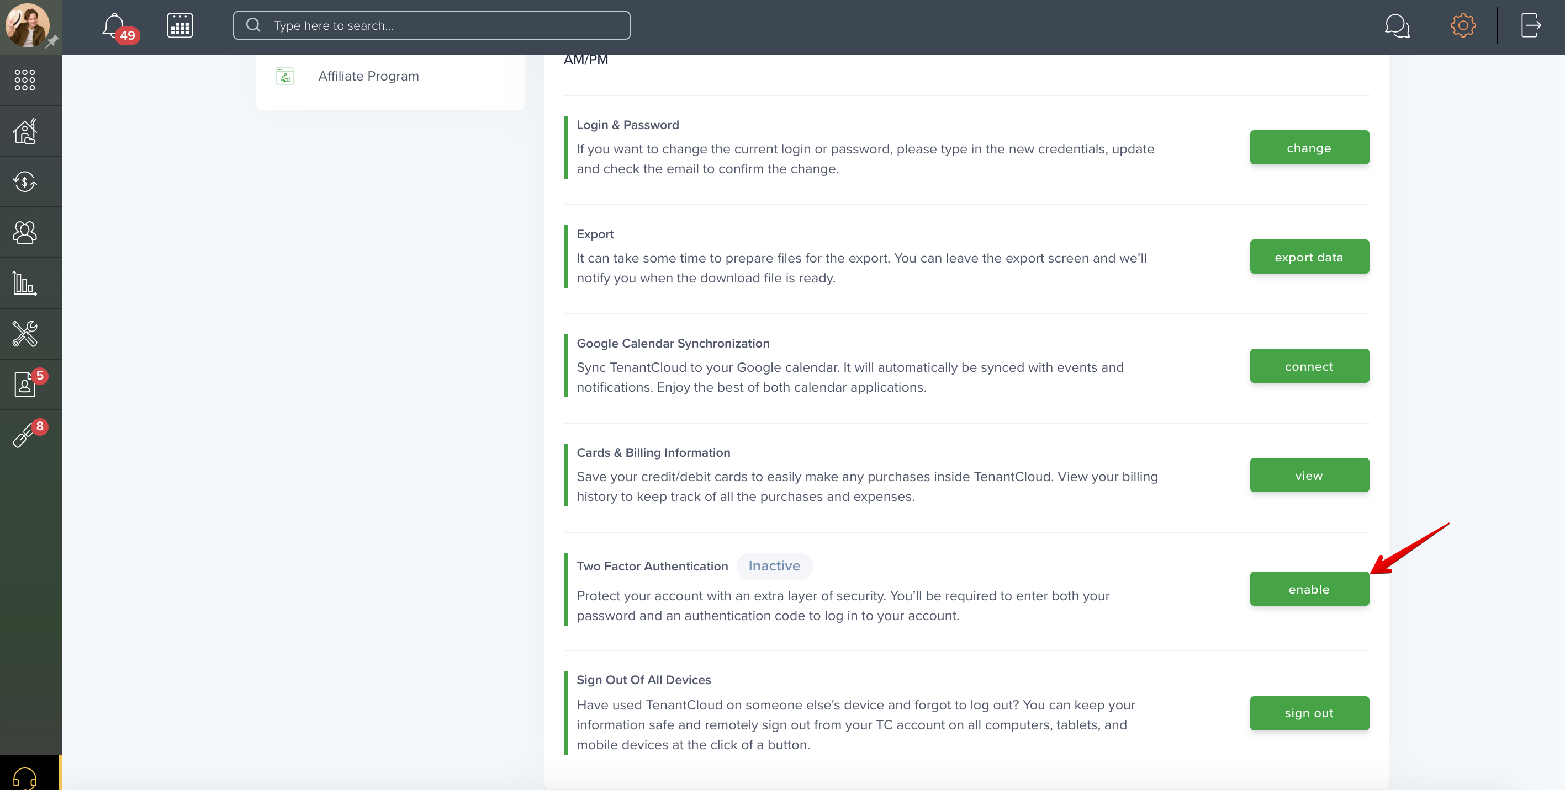Enable Two Factor Authentication

(1309, 589)
